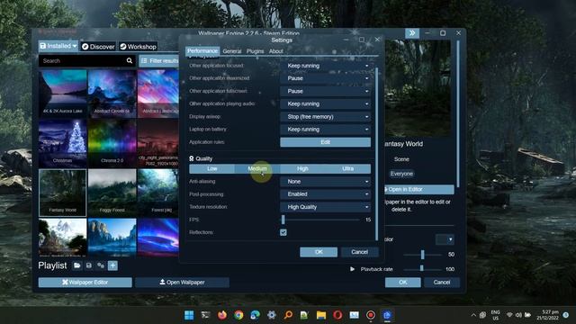
Task: Open File Explorer from the taskbar
Action: pyautogui.click(x=321, y=315)
